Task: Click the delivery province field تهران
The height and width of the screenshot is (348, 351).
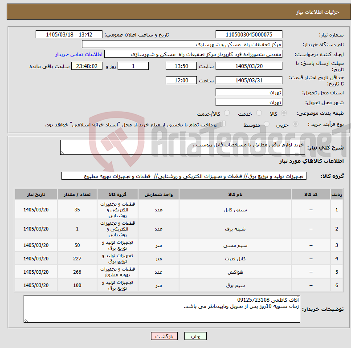Action: (249, 92)
